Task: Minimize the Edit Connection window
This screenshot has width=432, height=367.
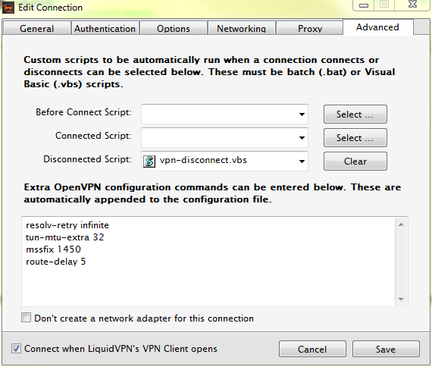Action: click(x=364, y=5)
